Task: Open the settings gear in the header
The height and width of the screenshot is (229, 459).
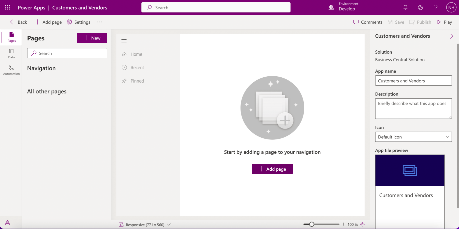Action: (x=421, y=7)
